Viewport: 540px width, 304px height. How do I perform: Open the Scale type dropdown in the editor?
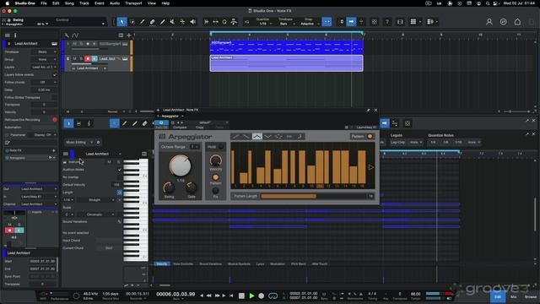pyautogui.click(x=95, y=214)
